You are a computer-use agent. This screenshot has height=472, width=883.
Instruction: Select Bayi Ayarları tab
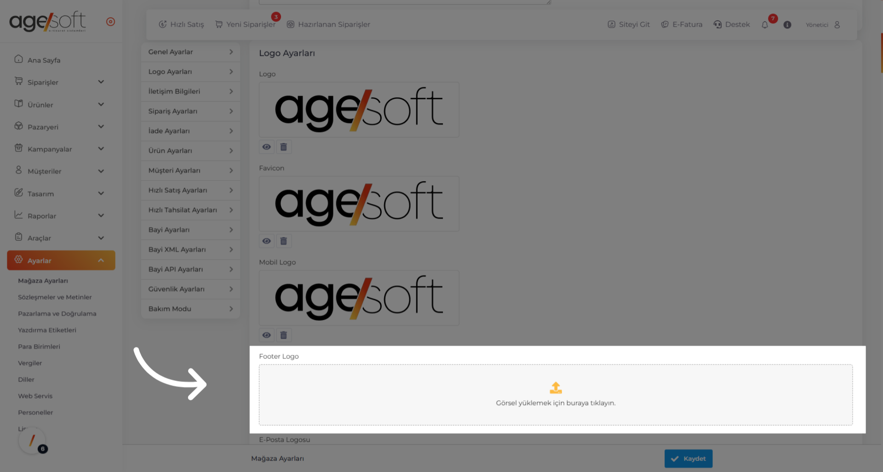(190, 230)
